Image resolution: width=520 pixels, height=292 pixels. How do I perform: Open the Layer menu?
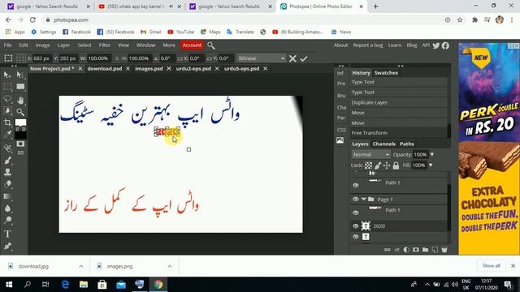(x=63, y=45)
